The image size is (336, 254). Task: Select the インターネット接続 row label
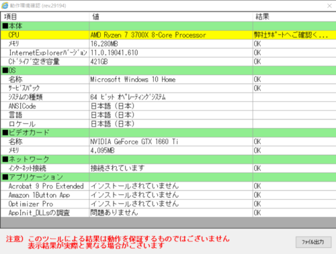[x=28, y=168]
